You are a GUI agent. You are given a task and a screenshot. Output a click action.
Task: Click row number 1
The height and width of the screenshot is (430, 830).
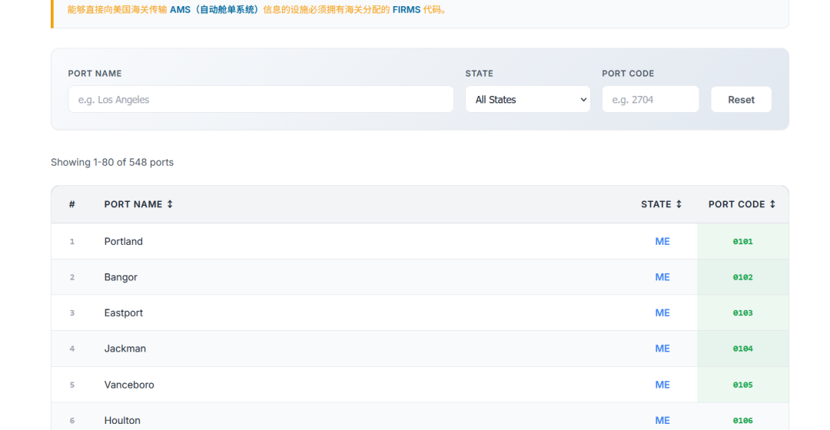coord(72,241)
